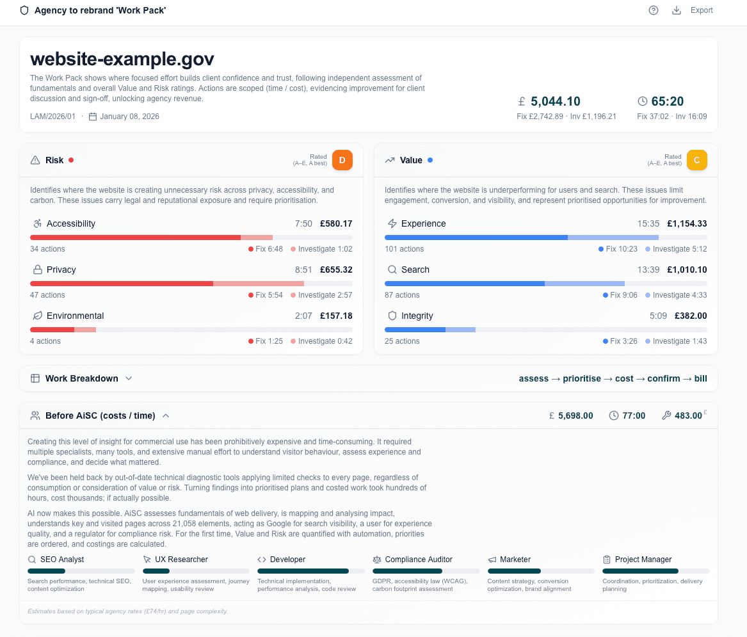Collapse the Before AiSC (costs / time) section

(x=166, y=415)
